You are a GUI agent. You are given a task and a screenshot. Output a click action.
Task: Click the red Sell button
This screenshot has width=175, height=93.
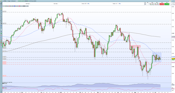162,4
